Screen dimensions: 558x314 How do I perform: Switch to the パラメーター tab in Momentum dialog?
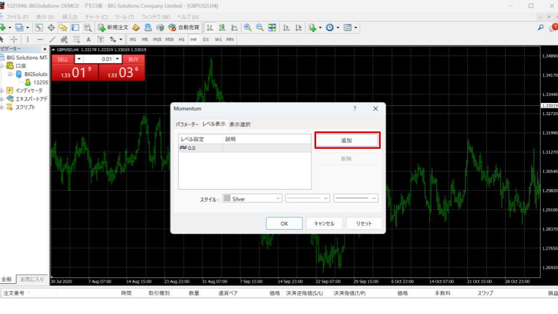coord(187,124)
